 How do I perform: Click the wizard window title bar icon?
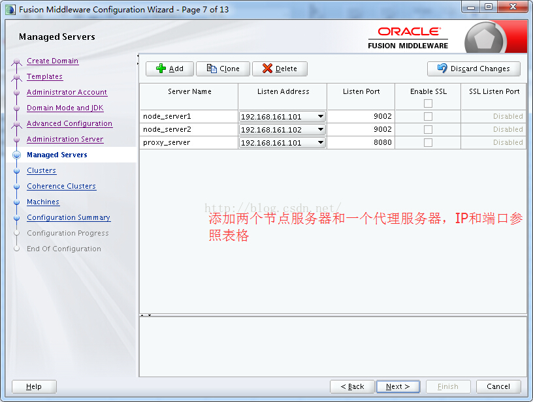point(10,10)
